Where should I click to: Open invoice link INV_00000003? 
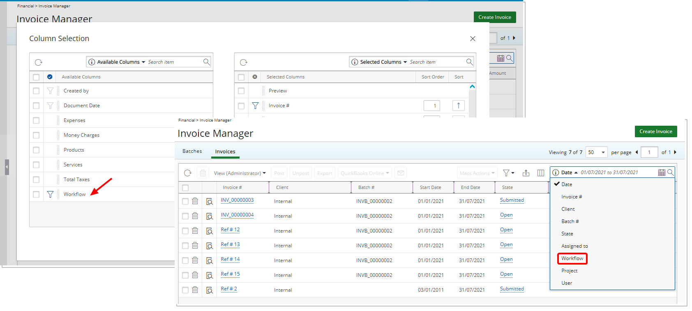237,200
